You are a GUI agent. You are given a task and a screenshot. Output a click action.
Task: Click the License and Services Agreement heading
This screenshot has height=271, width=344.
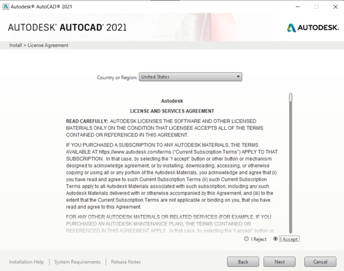[x=172, y=111]
